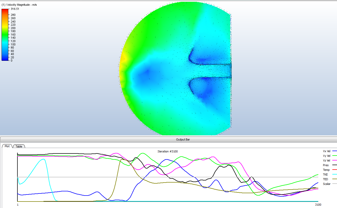
Task: Select the Plot tab
Action: 7,146
